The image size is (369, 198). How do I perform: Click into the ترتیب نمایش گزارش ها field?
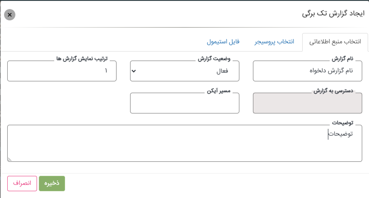click(62, 71)
